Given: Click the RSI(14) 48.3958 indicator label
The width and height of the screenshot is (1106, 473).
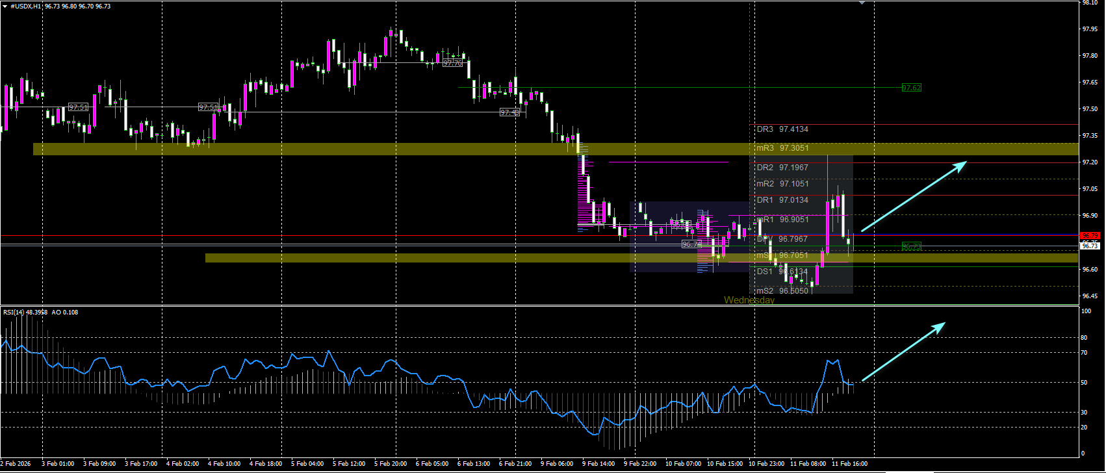Looking at the screenshot, I should [25, 313].
